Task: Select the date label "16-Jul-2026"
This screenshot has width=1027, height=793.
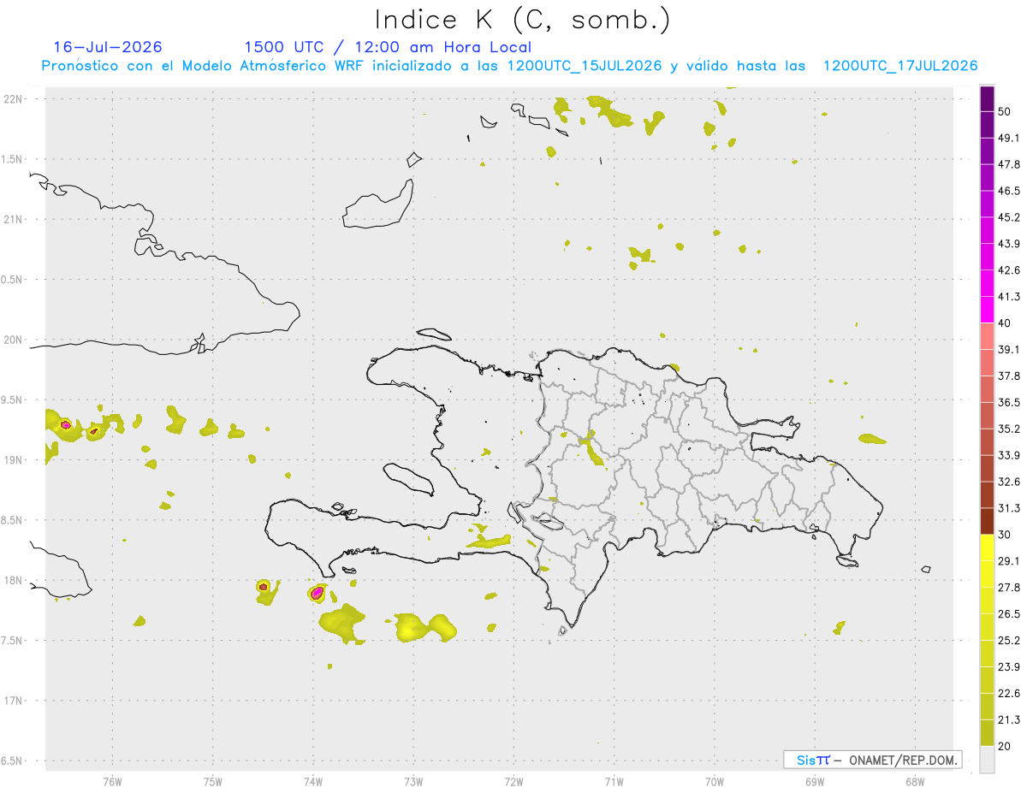Action: tap(108, 47)
